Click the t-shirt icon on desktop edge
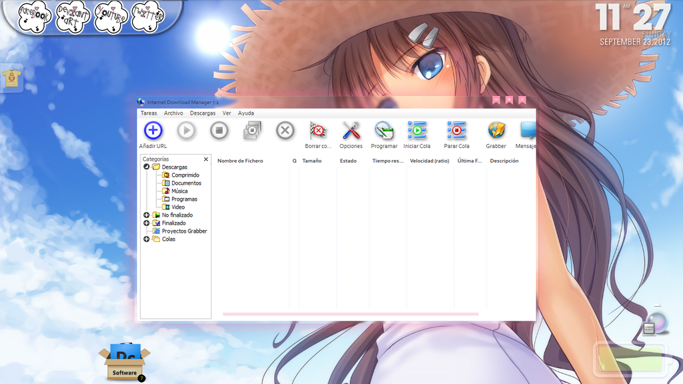The image size is (683, 384). point(11,78)
